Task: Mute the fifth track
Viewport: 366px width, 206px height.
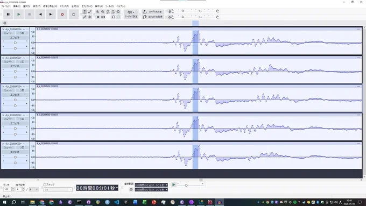Action: pyautogui.click(x=8, y=148)
